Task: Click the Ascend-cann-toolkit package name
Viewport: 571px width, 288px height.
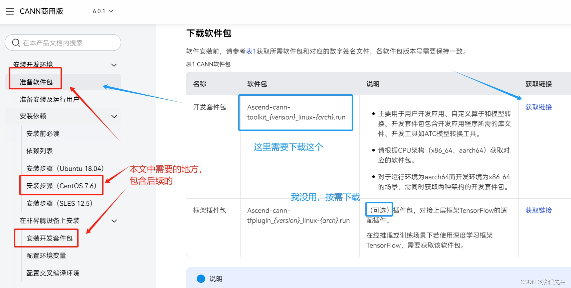Action: point(296,112)
